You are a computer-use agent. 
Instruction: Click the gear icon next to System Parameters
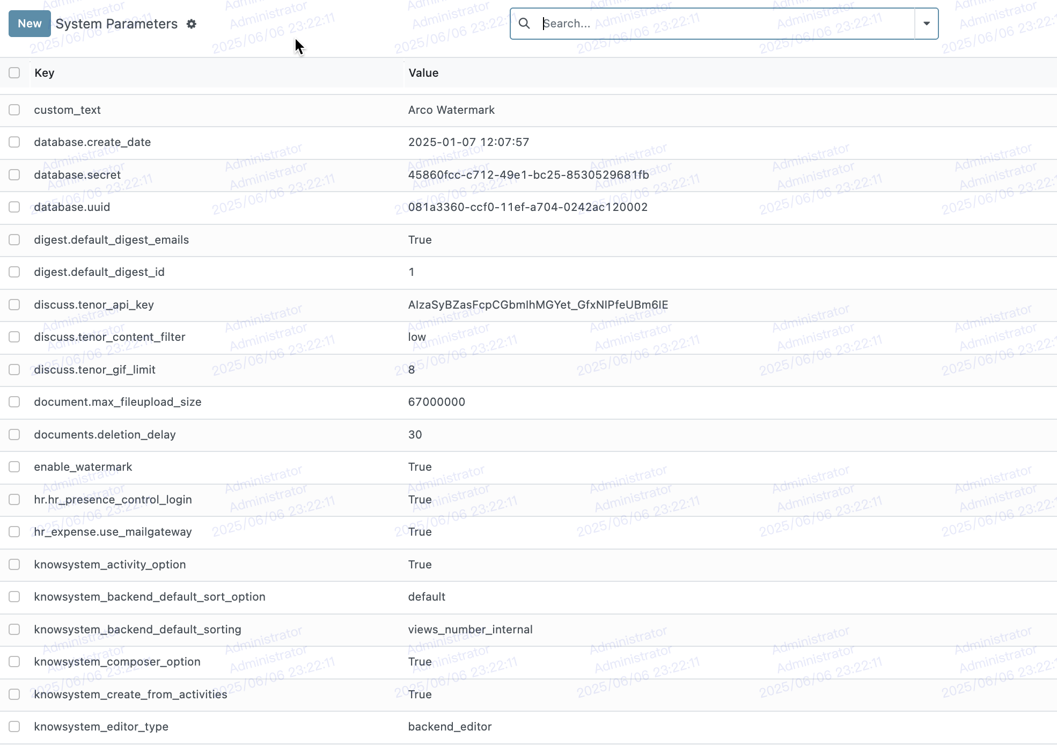click(x=192, y=24)
